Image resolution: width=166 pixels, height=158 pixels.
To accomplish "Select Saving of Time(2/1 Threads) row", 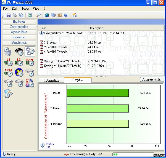I will tap(101, 61).
